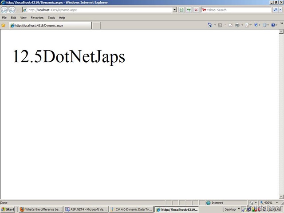Expand the zoom level dropdown arrow
Image resolution: width=284 pixels, height=213 pixels.
click(277, 203)
